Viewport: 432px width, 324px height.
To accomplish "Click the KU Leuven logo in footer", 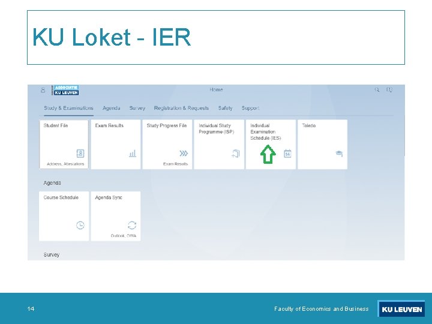I will pos(401,309).
